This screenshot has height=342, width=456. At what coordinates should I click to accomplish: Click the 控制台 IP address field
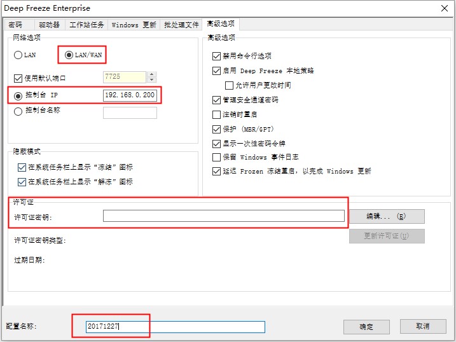(x=130, y=95)
